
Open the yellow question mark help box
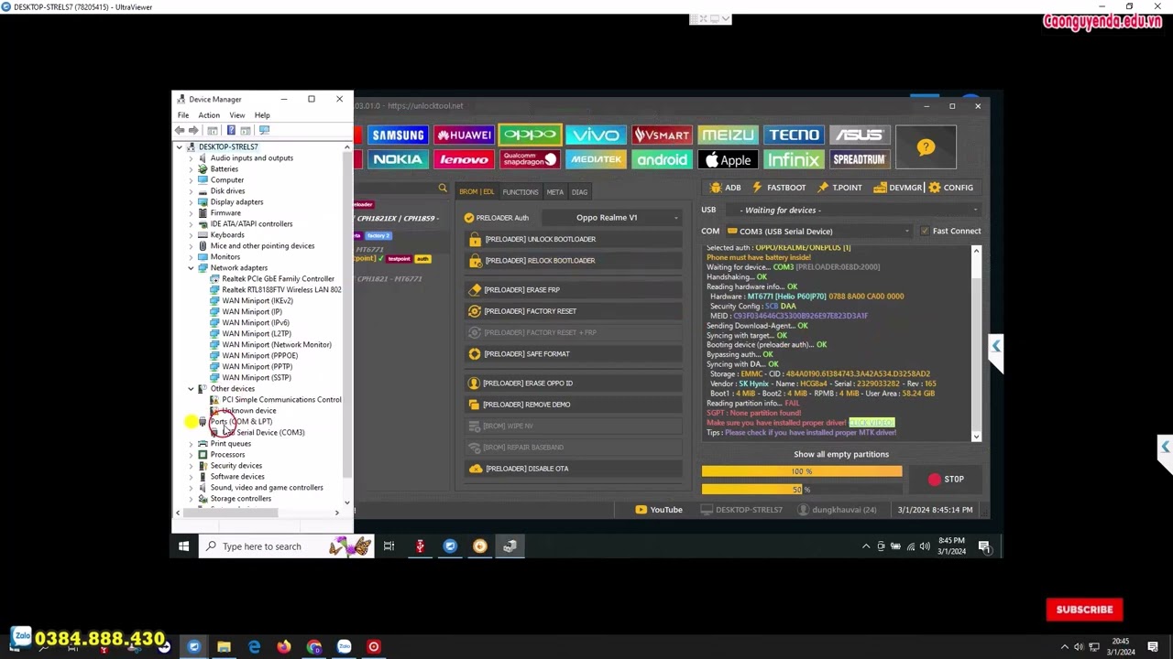(x=926, y=147)
